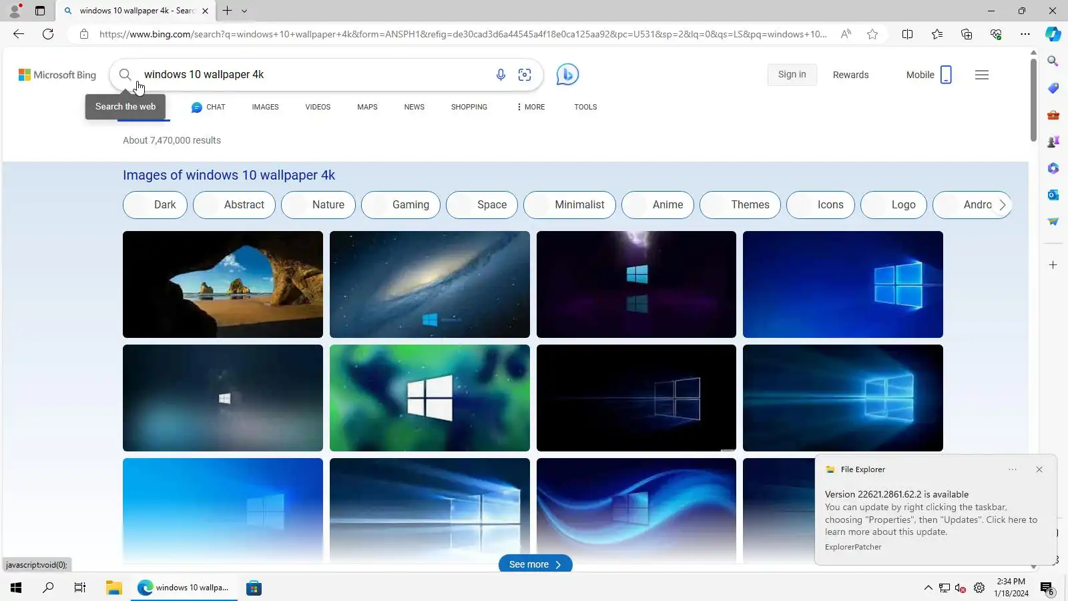
Task: Click in the Bing search text box
Action: tap(314, 75)
